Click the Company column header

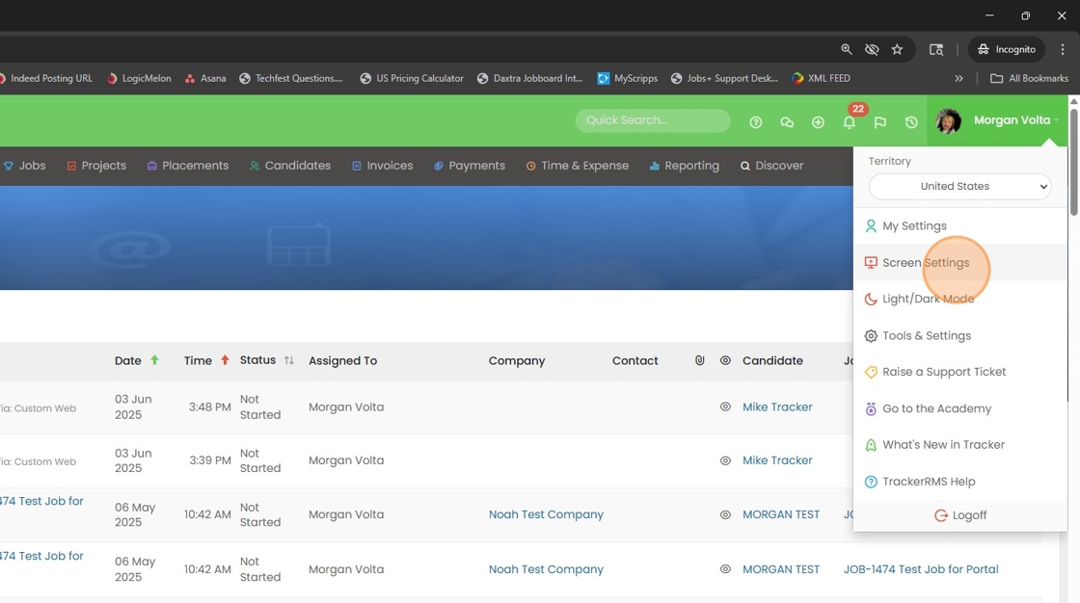pyautogui.click(x=517, y=360)
